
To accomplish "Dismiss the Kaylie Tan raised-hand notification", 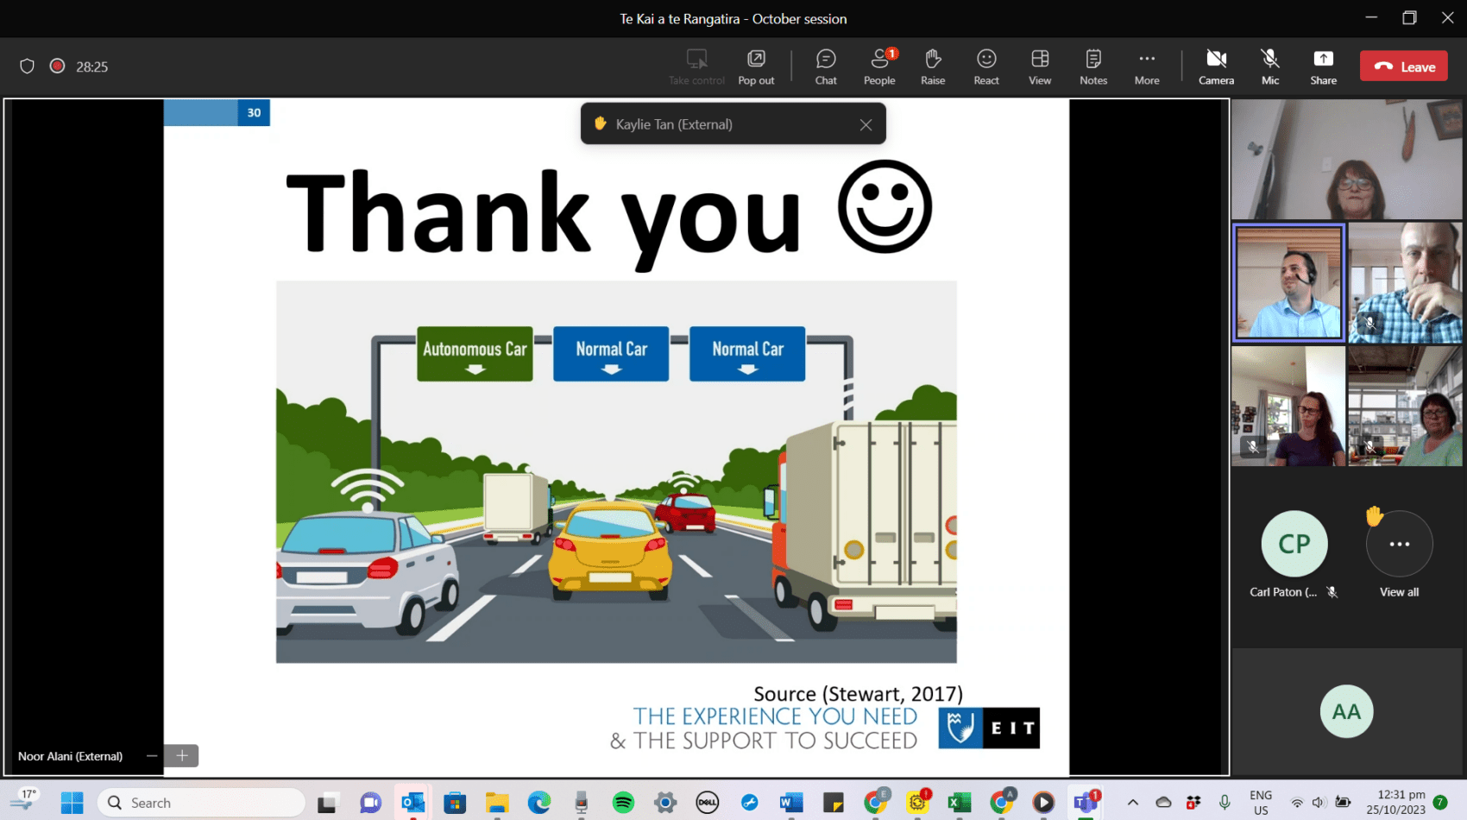I will 866,123.
